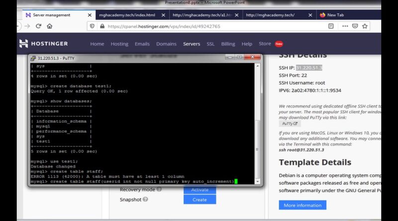The height and width of the screenshot is (221, 398).
Task: Click 'Database changed' line in terminal
Action: coord(53,166)
